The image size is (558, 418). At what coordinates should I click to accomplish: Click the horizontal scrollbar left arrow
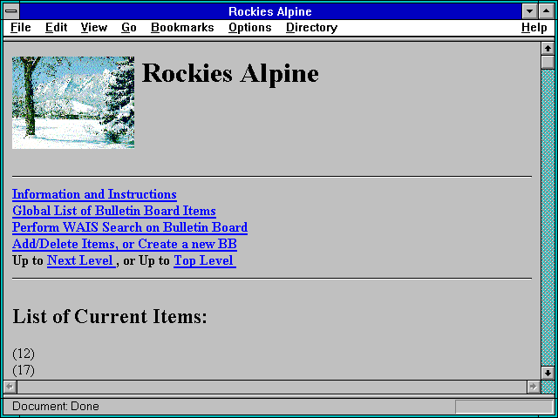10,387
